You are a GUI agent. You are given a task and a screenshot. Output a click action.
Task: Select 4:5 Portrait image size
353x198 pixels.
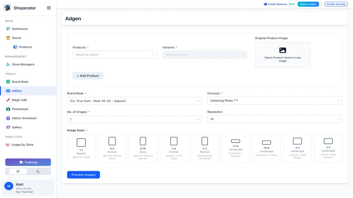click(x=112, y=148)
